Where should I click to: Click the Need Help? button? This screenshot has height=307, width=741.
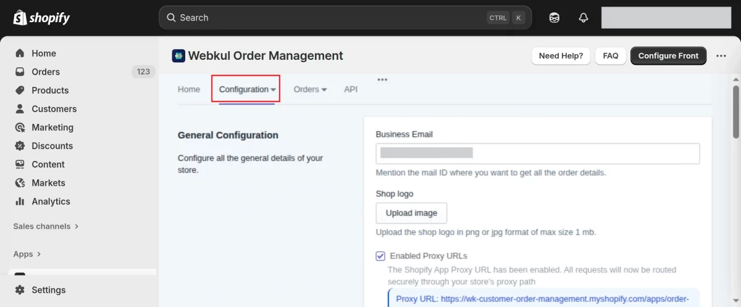pos(561,55)
